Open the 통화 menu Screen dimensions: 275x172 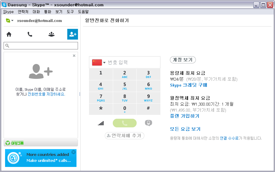48,12
